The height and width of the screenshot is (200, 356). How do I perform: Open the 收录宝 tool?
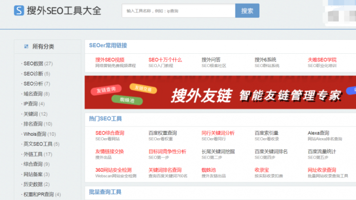(x=262, y=170)
